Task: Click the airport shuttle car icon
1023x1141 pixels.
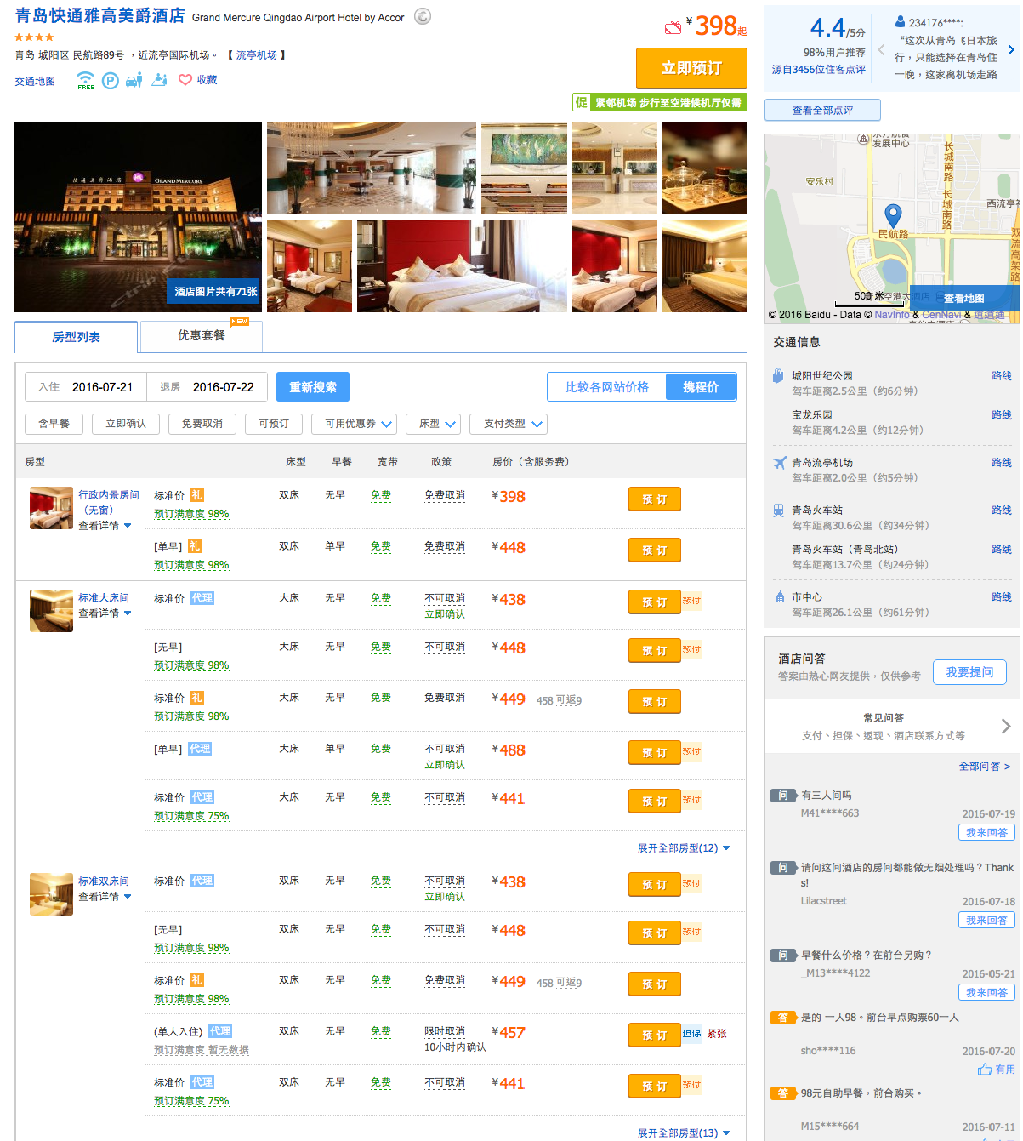Action: [134, 81]
